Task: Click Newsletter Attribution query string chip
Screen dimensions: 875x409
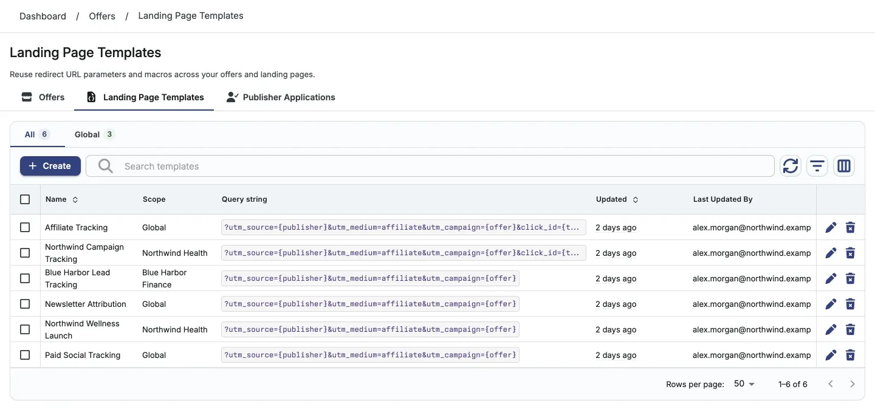Action: (370, 304)
